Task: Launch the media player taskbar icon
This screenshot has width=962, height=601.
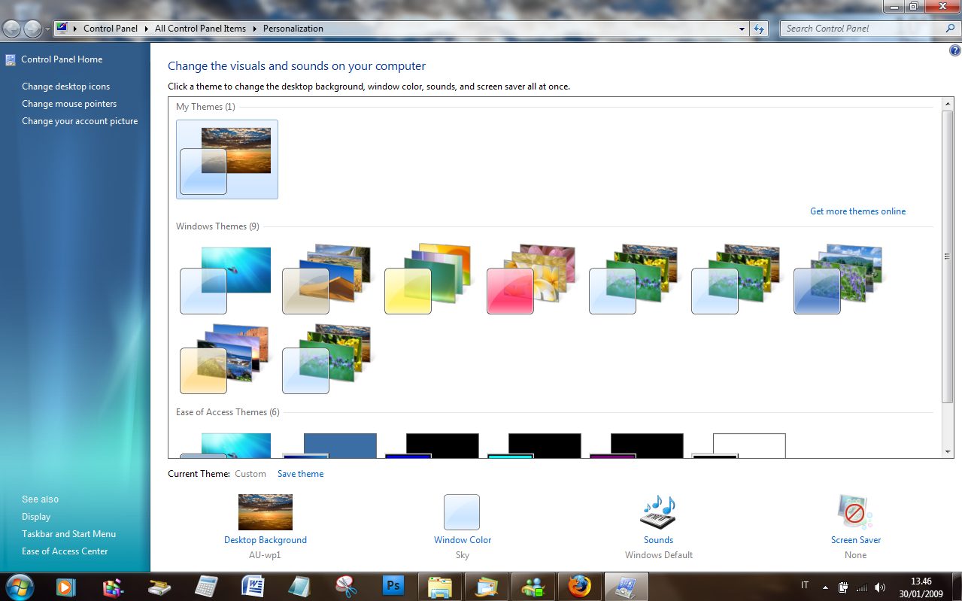Action: pyautogui.click(x=65, y=586)
